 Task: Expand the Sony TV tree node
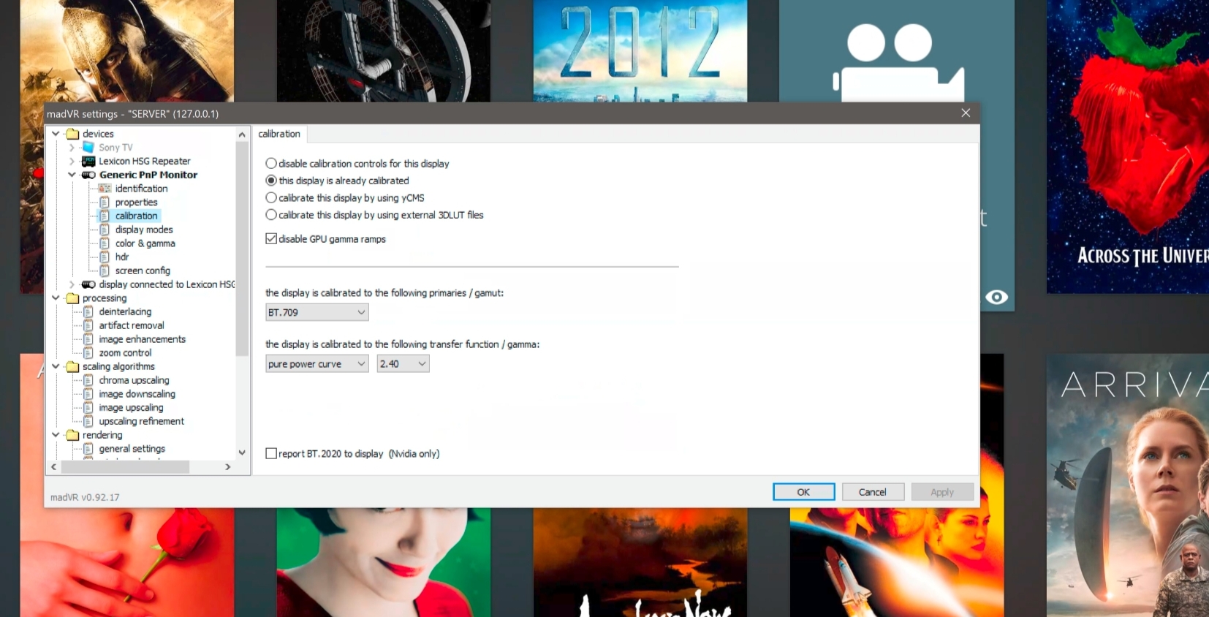coord(72,148)
